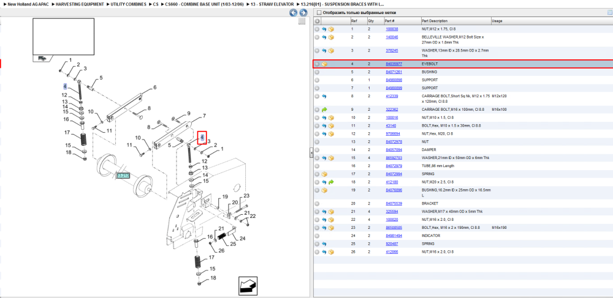Image resolution: width=613 pixels, height=298 pixels.
Task: Sort by the Usage column header
Action: click(497, 21)
